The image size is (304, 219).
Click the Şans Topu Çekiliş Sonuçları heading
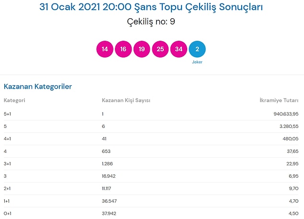151,7
